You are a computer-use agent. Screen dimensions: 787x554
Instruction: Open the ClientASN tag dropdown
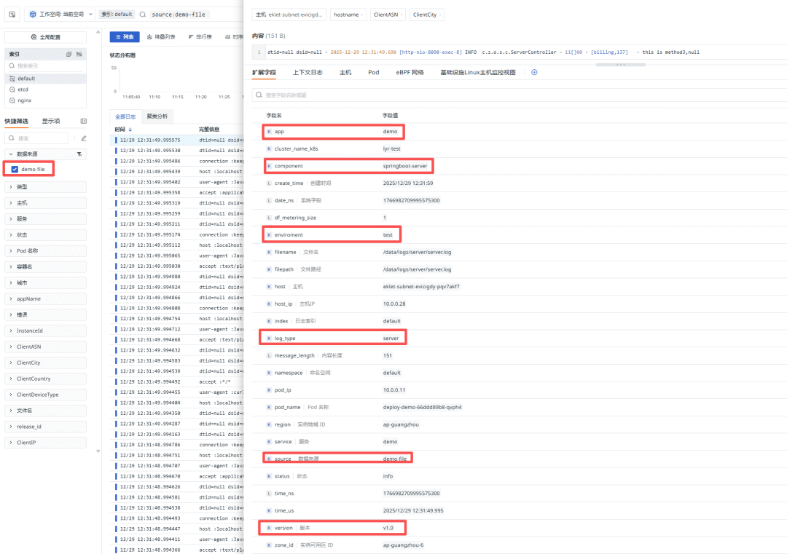tap(388, 15)
